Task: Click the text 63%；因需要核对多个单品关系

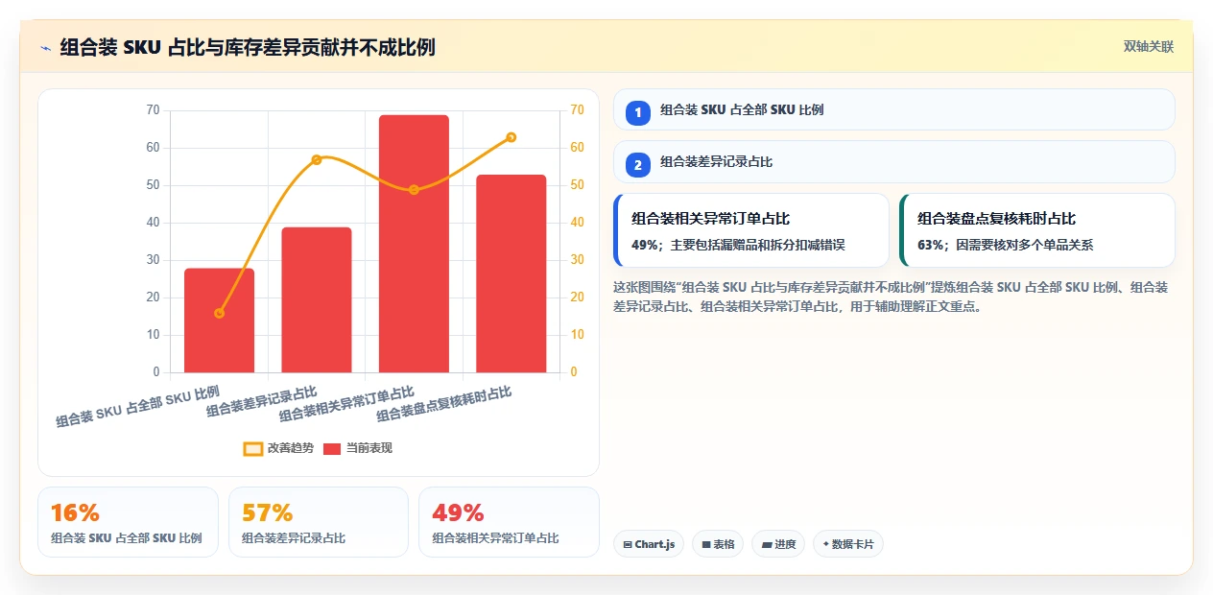Action: point(1005,245)
